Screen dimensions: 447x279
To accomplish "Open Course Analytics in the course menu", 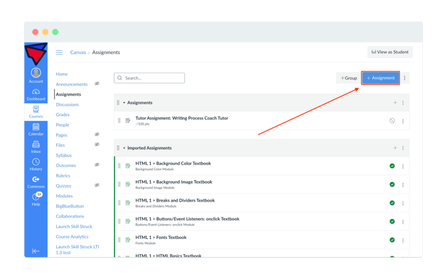I will (x=72, y=237).
